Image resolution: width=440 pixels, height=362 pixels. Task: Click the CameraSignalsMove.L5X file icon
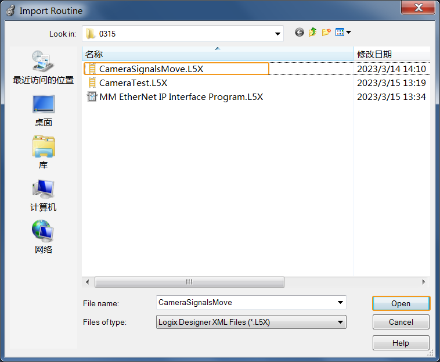(92, 69)
